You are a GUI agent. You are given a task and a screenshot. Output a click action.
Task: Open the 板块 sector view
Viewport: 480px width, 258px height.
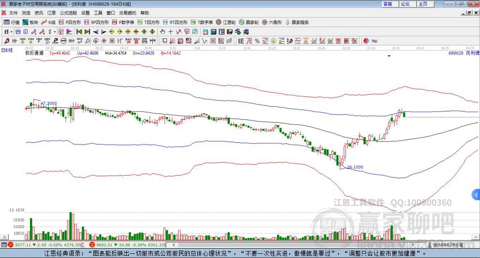coord(30,22)
